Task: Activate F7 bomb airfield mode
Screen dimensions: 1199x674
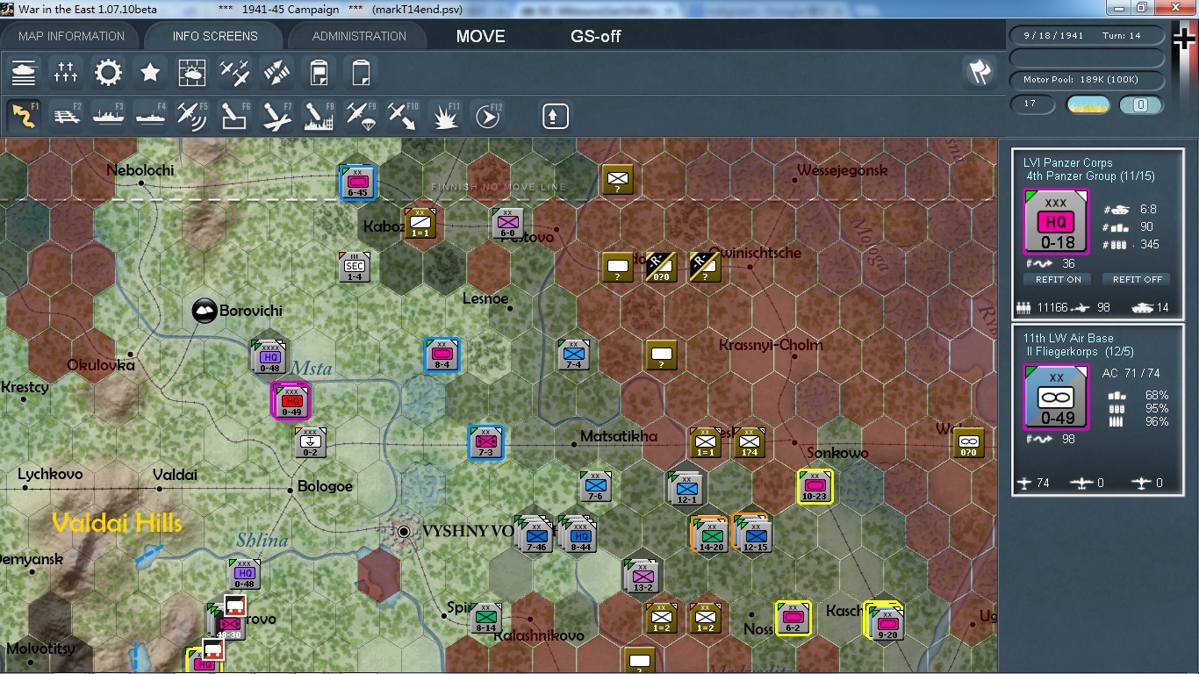Action: coord(276,115)
